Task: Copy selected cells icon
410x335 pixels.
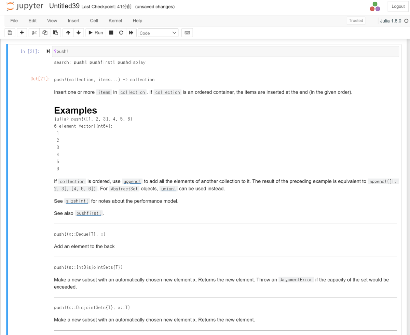Action: [x=45, y=33]
